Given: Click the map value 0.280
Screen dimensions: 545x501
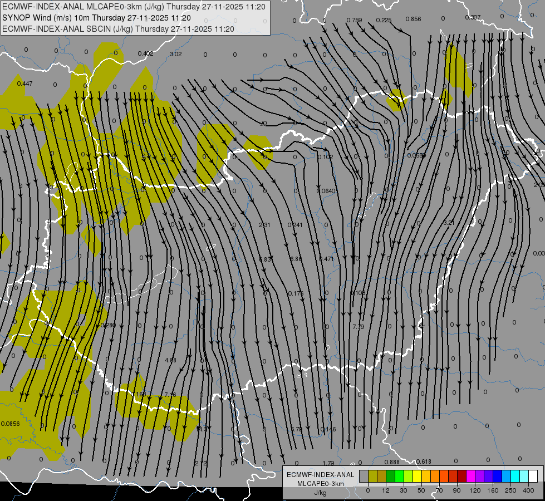Looking at the screenshot, I should pos(108,326).
